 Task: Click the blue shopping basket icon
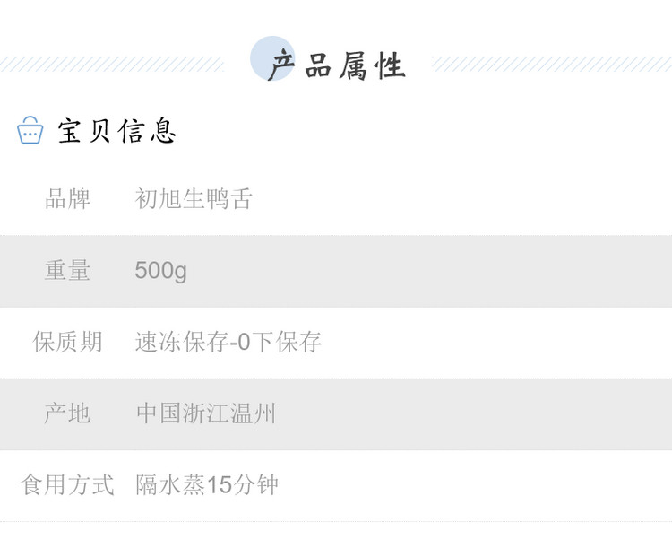[x=30, y=131]
